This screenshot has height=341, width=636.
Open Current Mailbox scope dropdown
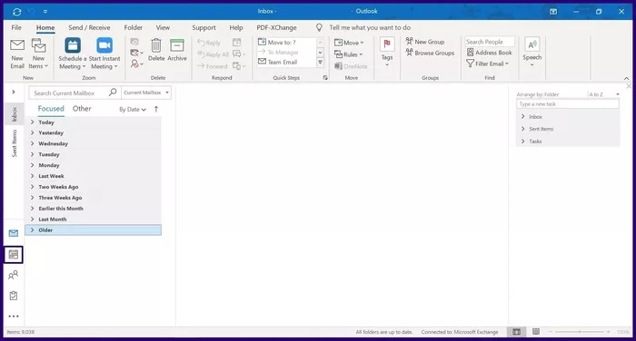[x=146, y=93]
